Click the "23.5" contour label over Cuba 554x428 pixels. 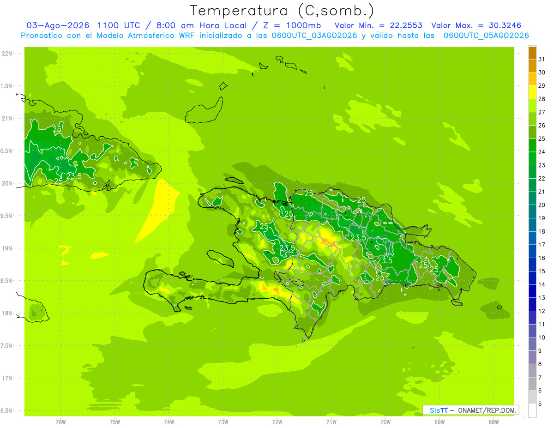click(74, 176)
